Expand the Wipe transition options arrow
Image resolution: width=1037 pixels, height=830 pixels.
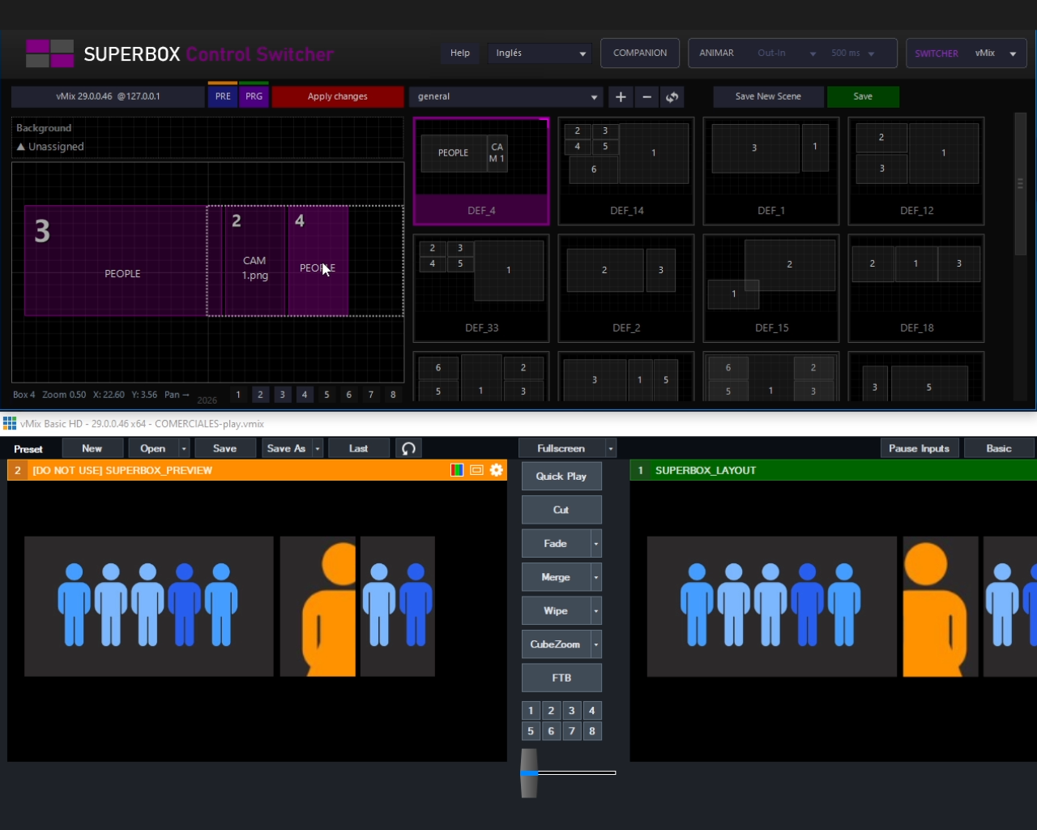point(596,611)
